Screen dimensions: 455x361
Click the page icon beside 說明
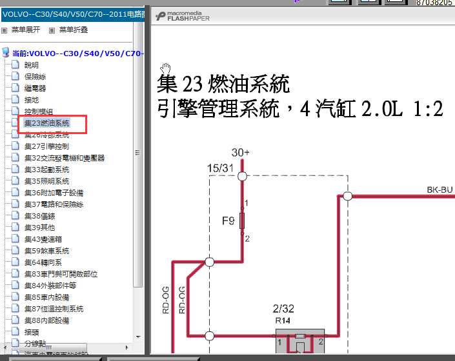(15, 64)
